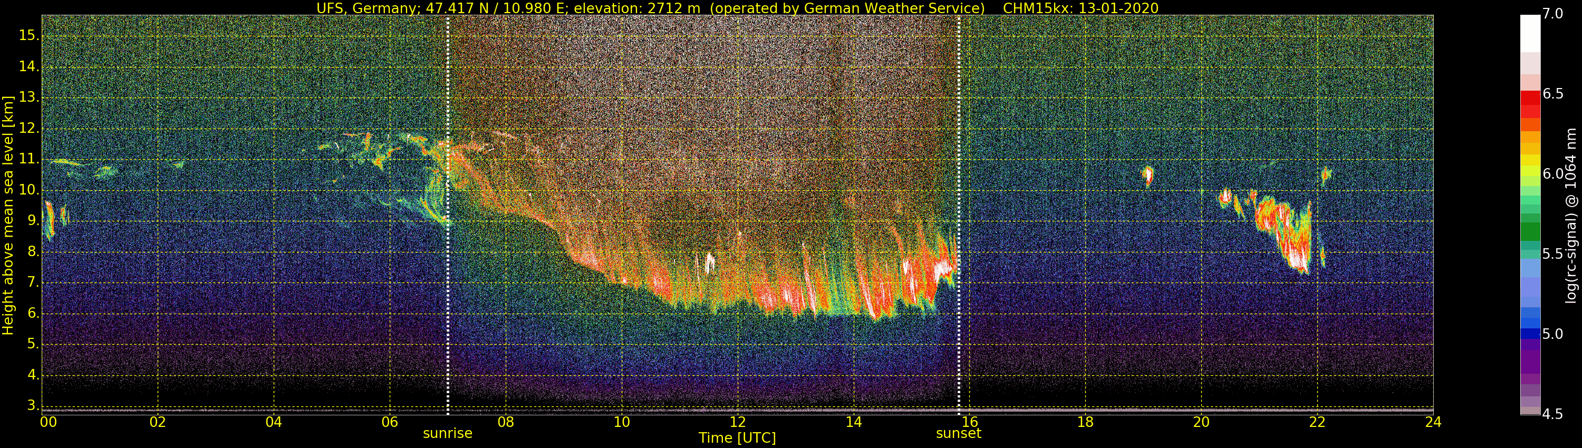1582x448 pixels.
Task: Click height axis tick '10.'
Action: pos(30,190)
